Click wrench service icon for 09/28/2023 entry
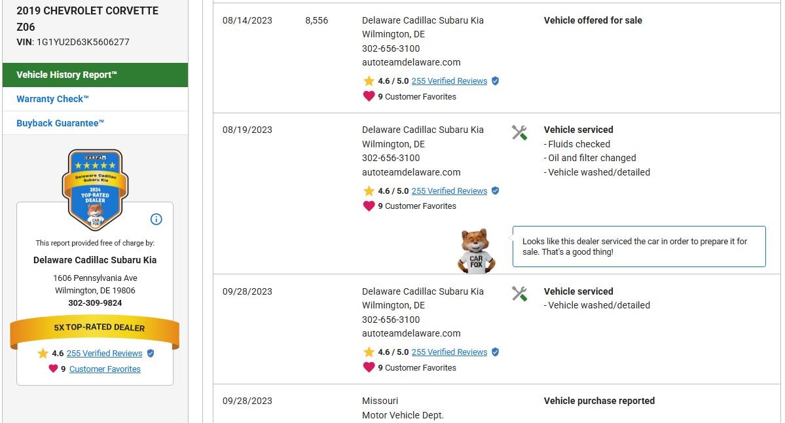This screenshot has width=785, height=423. 519,294
